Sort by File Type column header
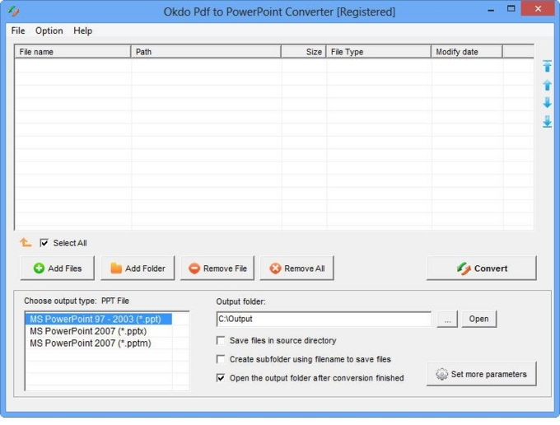The width and height of the screenshot is (560, 425). point(379,52)
